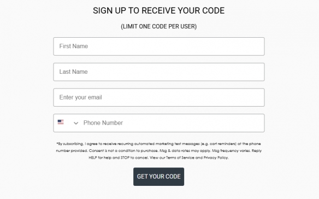Click the Phone Number text field
Viewport: 319px width, 199px height.
173,123
